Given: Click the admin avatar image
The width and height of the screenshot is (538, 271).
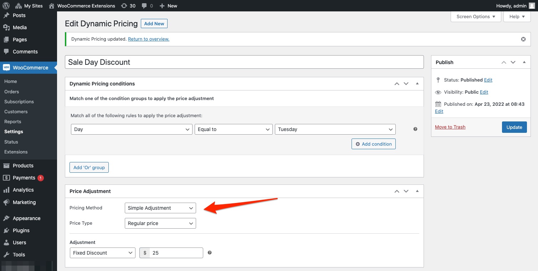Looking at the screenshot, I should pos(532,6).
